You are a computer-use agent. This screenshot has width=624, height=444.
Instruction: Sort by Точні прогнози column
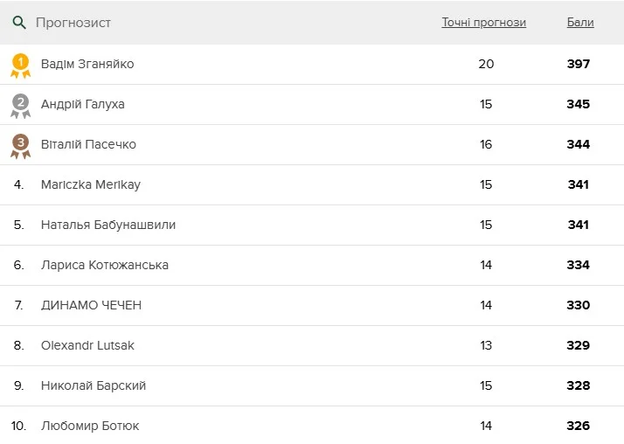(x=483, y=23)
